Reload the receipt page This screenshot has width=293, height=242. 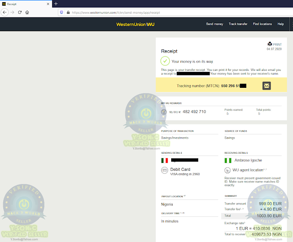click(x=20, y=12)
